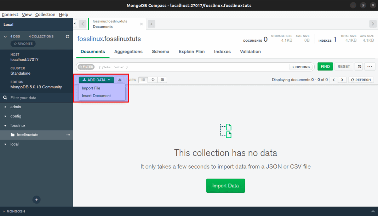
Task: Click the export collection icon beside ADD DATA
Action: 120,80
